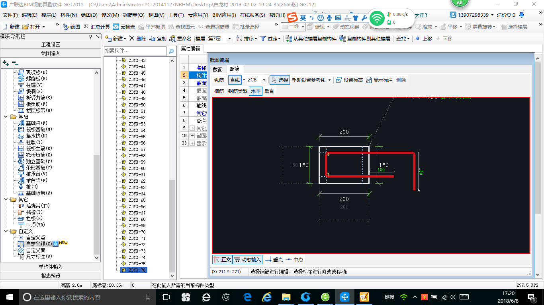Image resolution: width=544 pixels, height=305 pixels.
Task: Switch to 截面 tab
Action: point(217,69)
